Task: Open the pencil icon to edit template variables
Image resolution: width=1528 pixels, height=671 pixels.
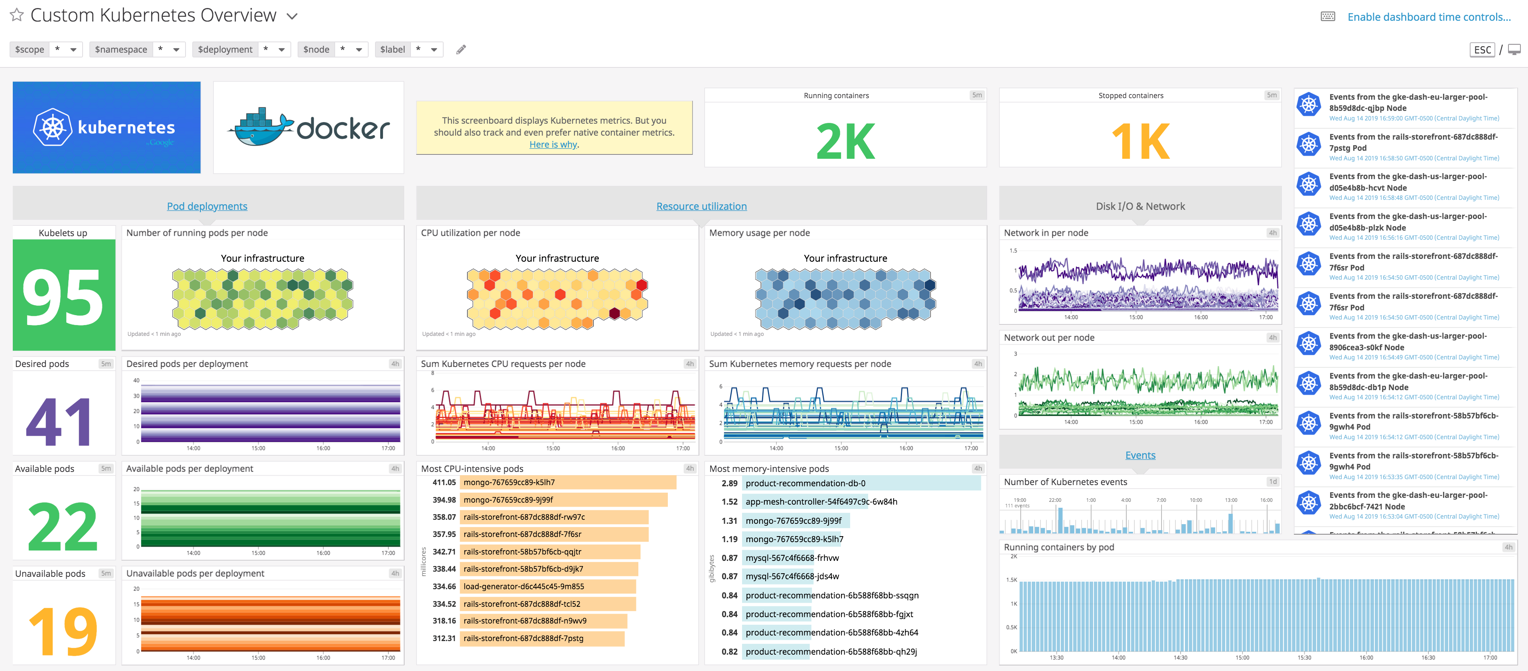Action: tap(462, 49)
